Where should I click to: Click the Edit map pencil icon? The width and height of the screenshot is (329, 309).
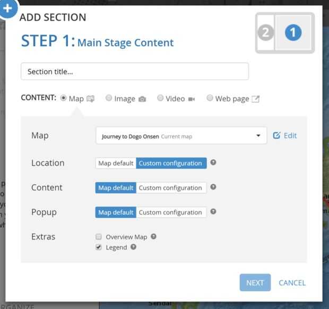tap(276, 135)
